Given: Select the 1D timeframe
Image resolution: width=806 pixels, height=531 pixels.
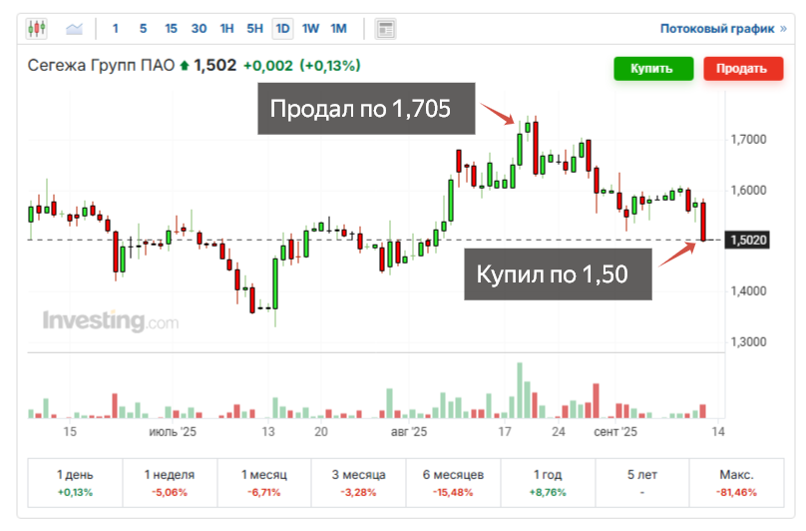Looking at the screenshot, I should coord(282,29).
